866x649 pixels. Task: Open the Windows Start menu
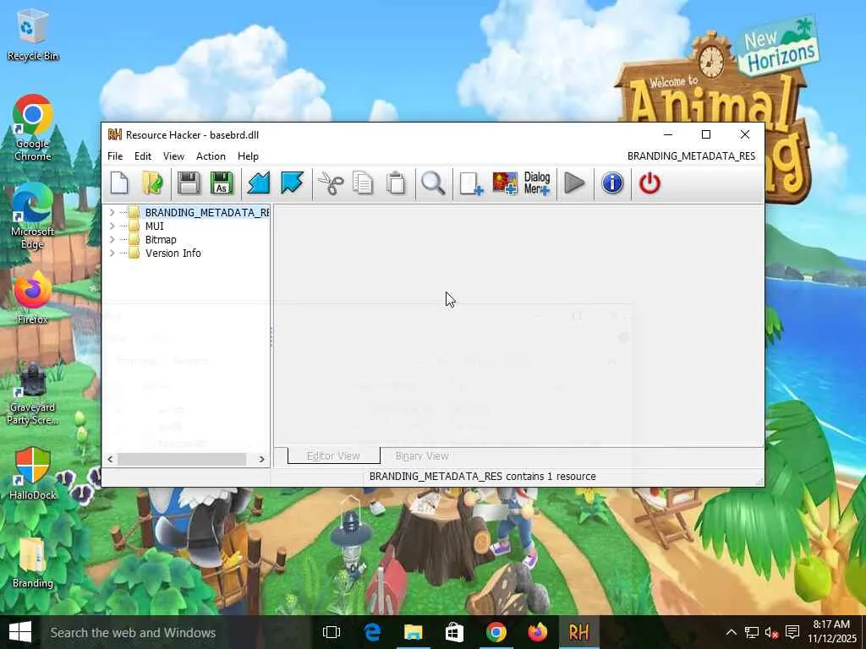pyautogui.click(x=20, y=632)
